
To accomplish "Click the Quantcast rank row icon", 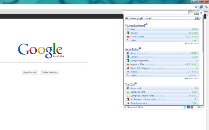I will point(128,103).
